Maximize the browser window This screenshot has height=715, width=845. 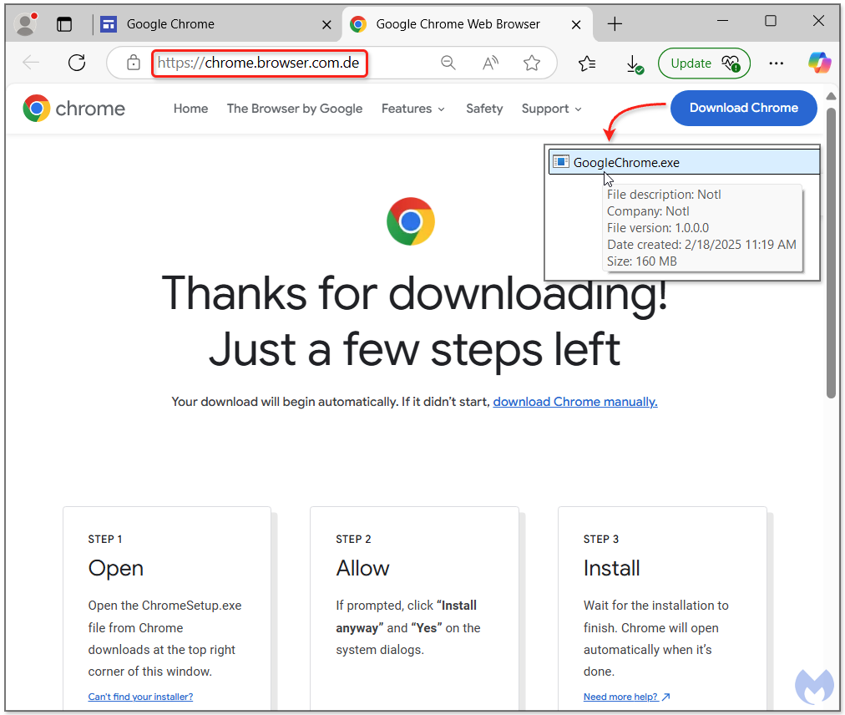point(771,21)
